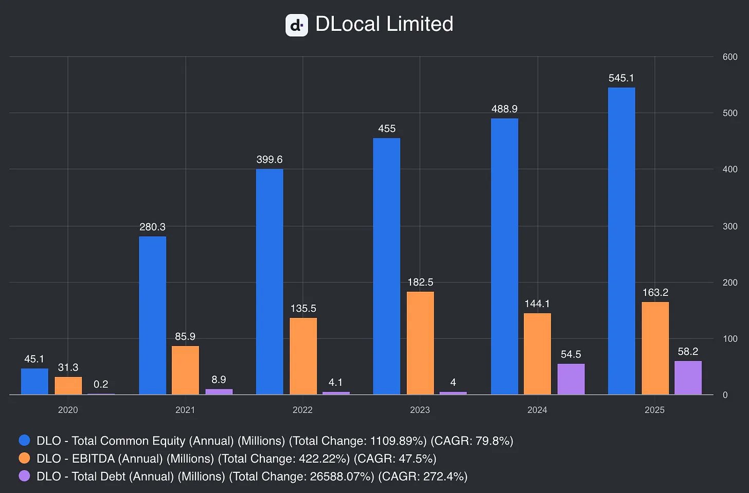The height and width of the screenshot is (493, 749).
Task: Select the DLO EBITDA legend label
Action: (236, 459)
